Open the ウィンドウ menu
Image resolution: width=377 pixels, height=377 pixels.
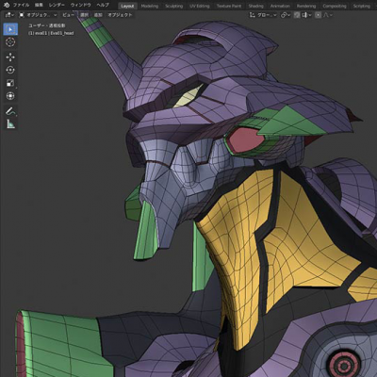(x=81, y=6)
